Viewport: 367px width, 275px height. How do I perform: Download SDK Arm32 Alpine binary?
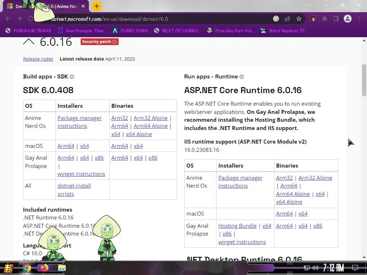(151, 118)
